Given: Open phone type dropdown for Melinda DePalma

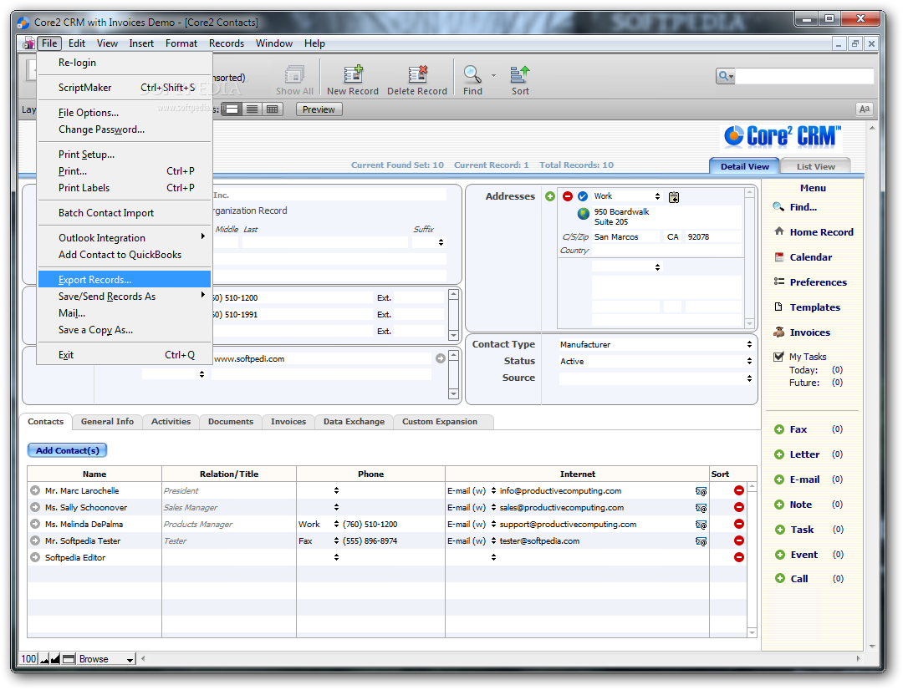Looking at the screenshot, I should pos(336,525).
